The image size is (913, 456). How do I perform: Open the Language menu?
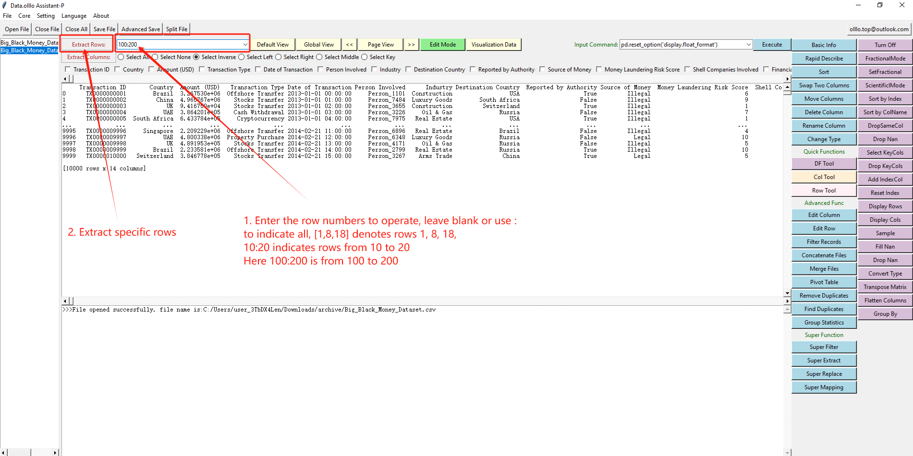74,16
